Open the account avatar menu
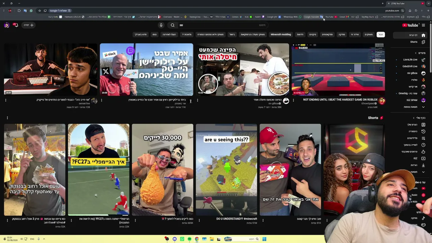This screenshot has width=432, height=243. click(6, 25)
